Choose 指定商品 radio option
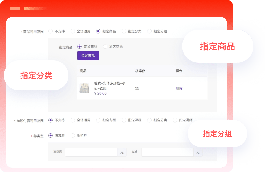The width and height of the screenshot is (265, 172). pos(98,31)
